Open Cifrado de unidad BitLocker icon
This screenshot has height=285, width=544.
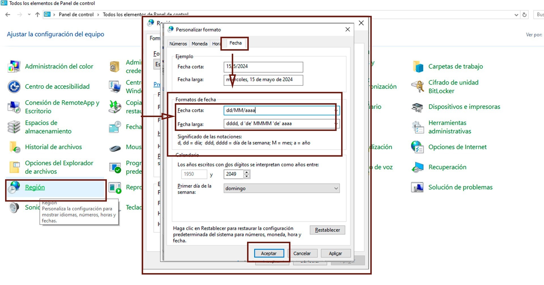click(418, 87)
